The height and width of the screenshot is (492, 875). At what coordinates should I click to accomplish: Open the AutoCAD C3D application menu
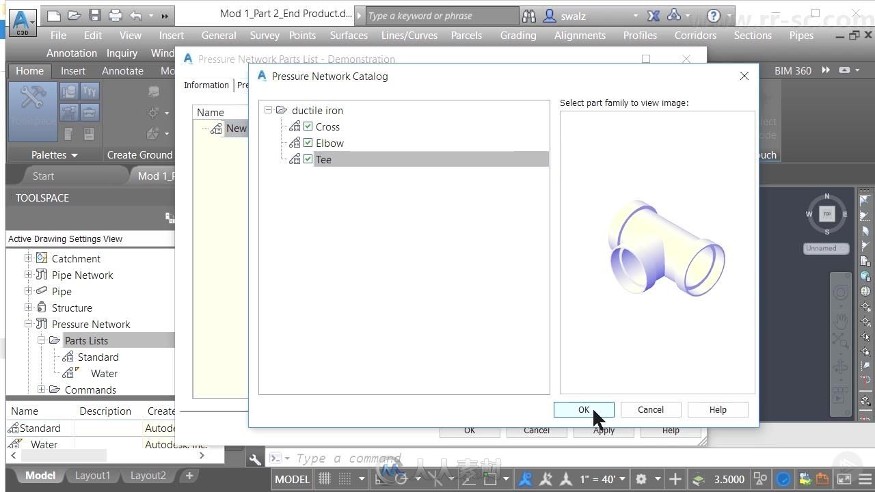pyautogui.click(x=23, y=21)
